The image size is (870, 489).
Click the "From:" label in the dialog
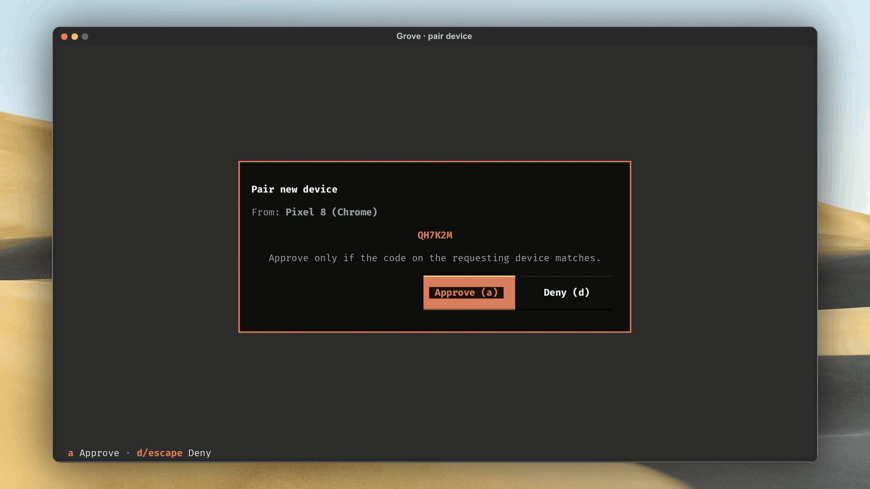(266, 212)
